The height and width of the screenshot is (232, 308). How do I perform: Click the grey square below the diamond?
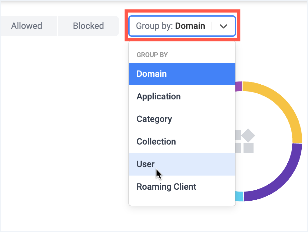[249, 148]
